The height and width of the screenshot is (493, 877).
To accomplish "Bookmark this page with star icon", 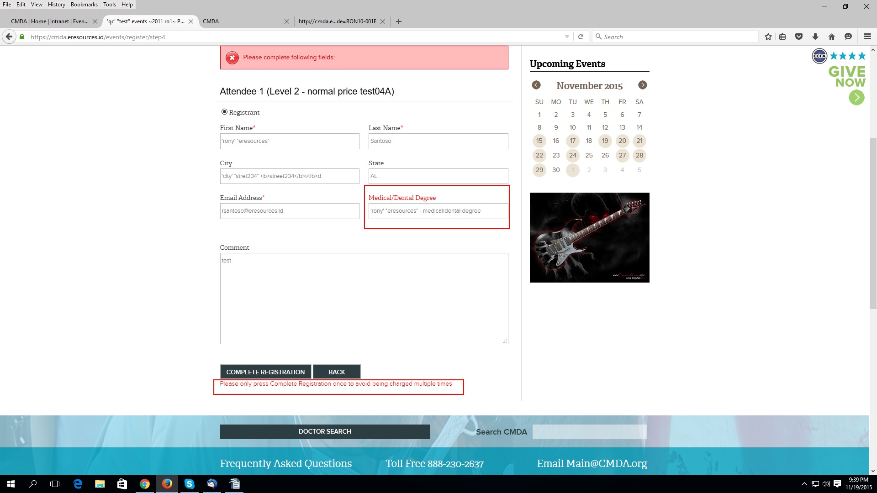I will (768, 37).
